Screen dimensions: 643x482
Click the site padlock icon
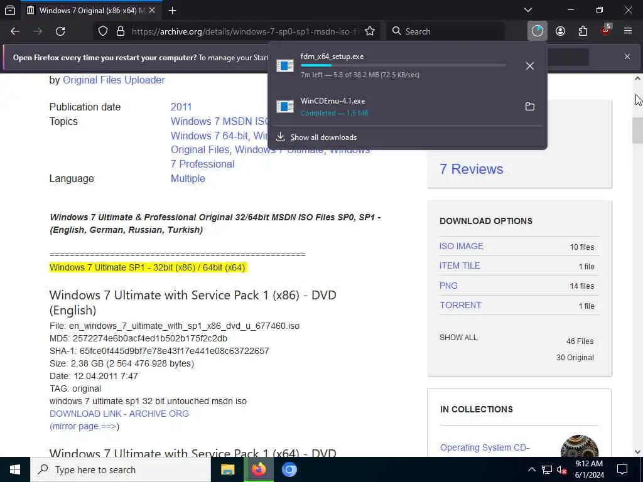pos(120,31)
